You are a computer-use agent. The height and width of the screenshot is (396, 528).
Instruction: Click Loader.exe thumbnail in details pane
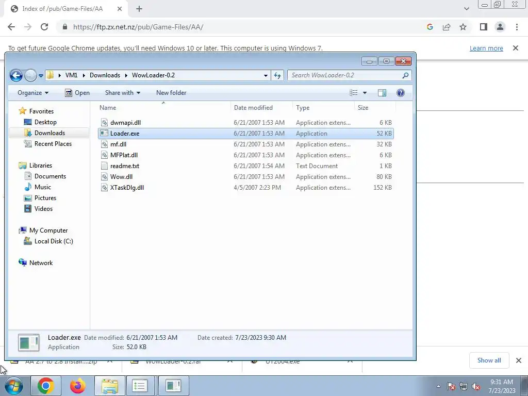pos(29,342)
